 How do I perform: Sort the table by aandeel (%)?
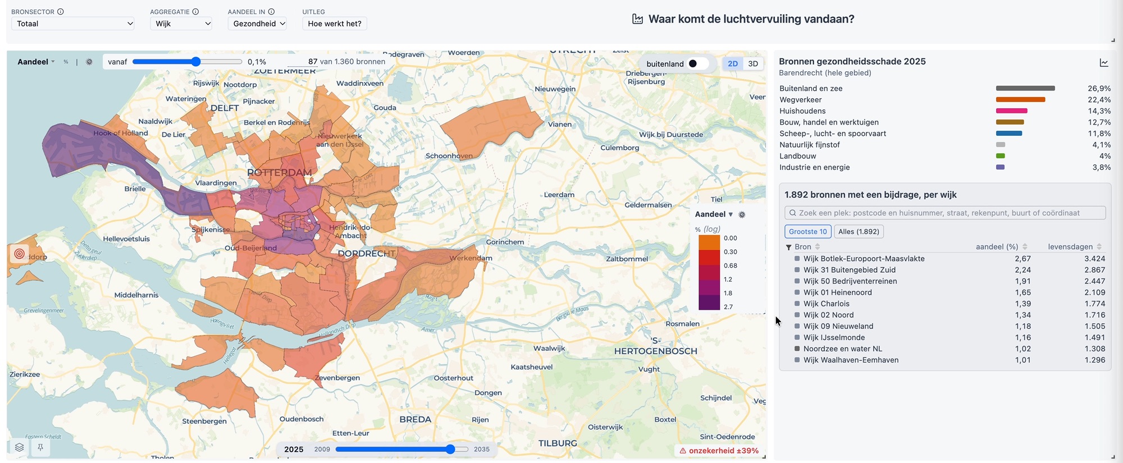click(1002, 247)
